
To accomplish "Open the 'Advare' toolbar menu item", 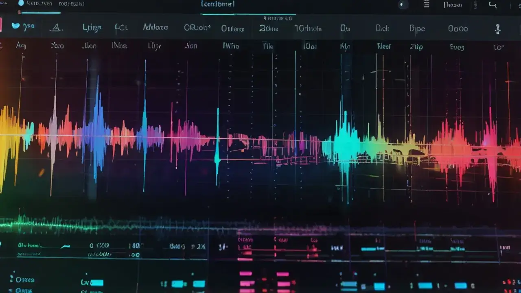I will pos(155,28).
